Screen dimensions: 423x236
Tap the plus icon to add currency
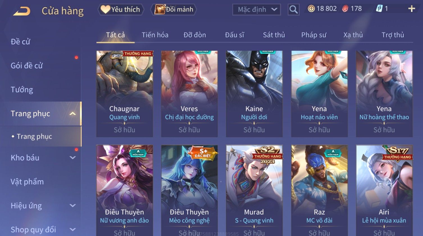pos(411,9)
